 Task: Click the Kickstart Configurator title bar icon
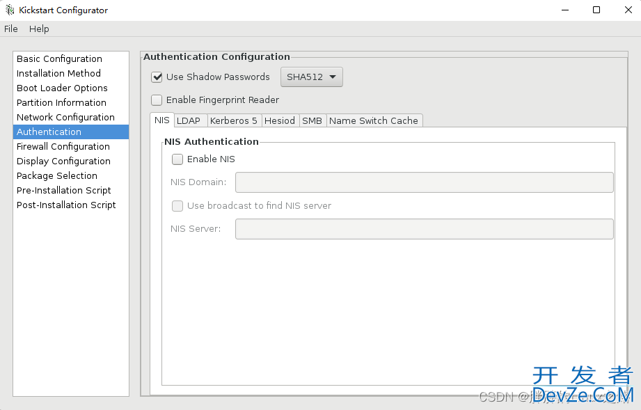pyautogui.click(x=10, y=10)
